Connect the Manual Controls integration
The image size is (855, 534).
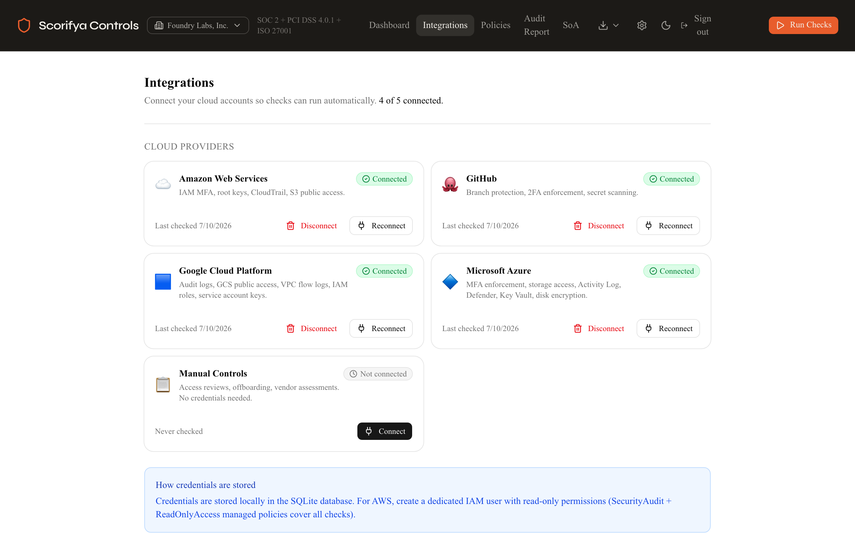click(384, 431)
